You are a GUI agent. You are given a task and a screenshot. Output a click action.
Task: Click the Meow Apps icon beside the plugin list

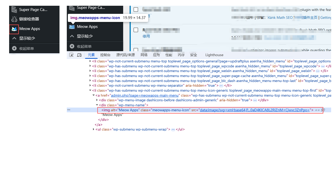[72, 27]
